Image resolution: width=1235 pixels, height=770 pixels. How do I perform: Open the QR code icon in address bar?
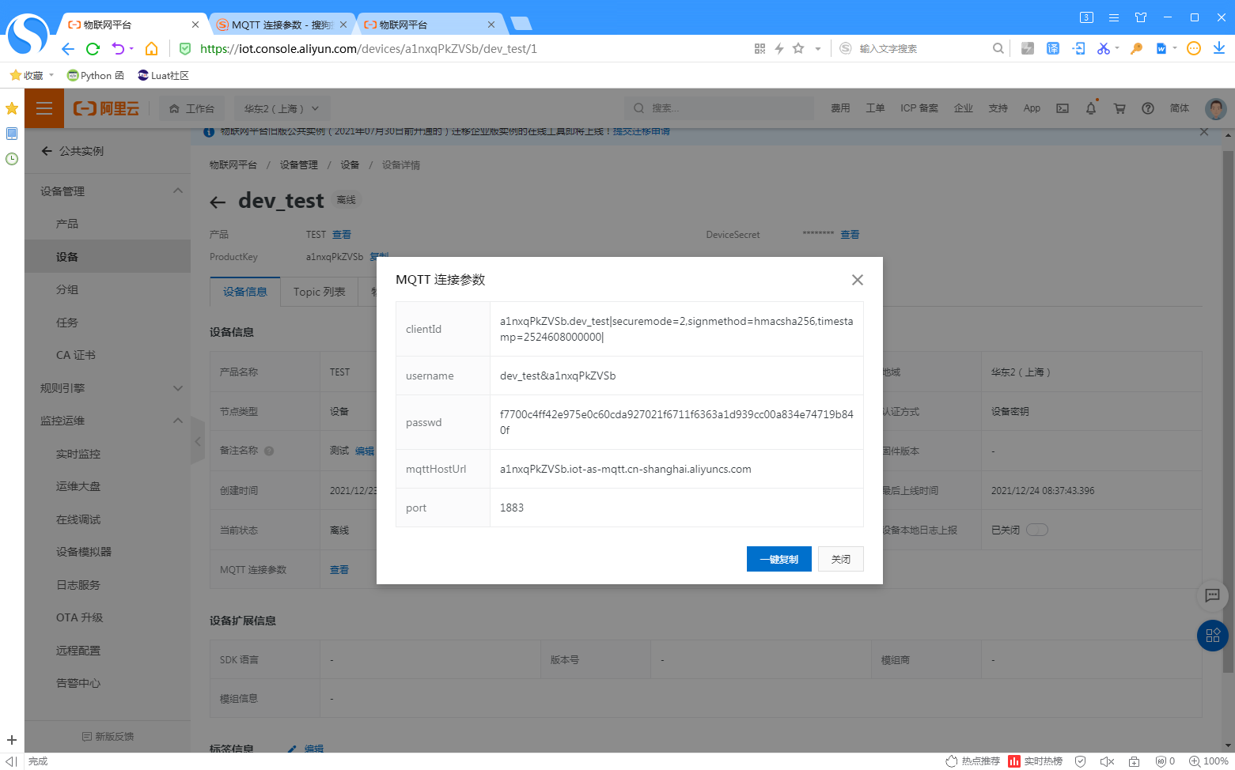point(760,49)
